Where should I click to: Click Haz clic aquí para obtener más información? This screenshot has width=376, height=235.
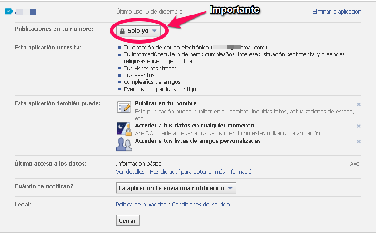(202, 172)
